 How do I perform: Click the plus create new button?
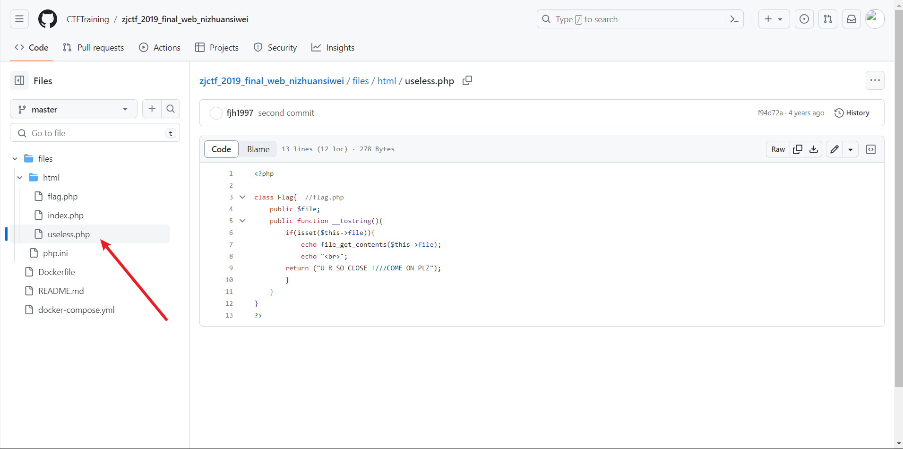774,19
